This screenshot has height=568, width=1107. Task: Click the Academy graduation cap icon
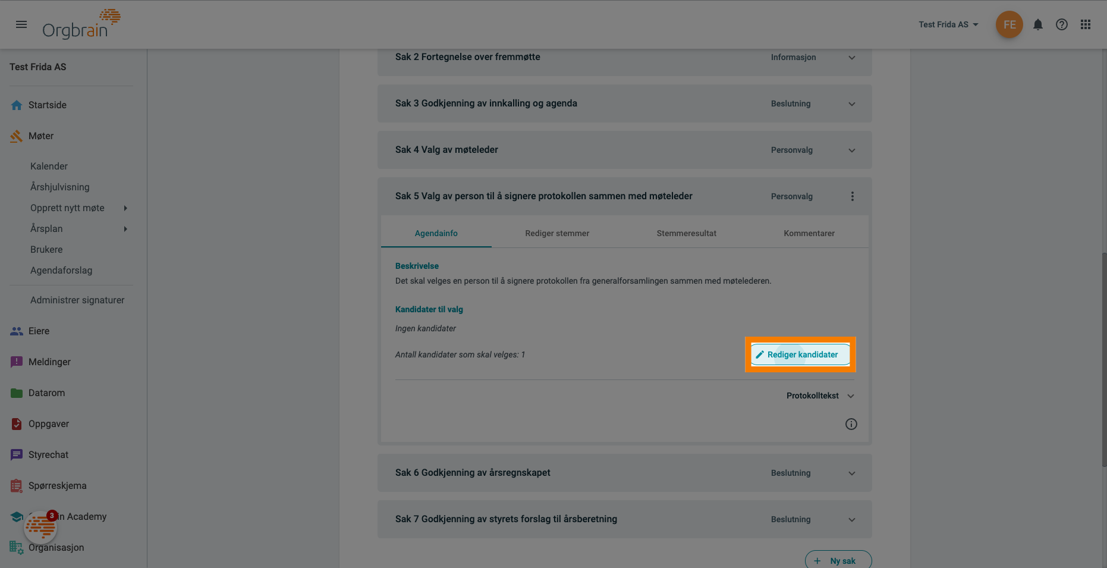[x=17, y=517]
